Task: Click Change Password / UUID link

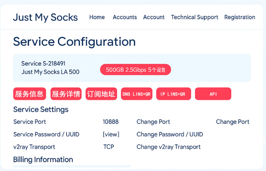Action: 169,135
